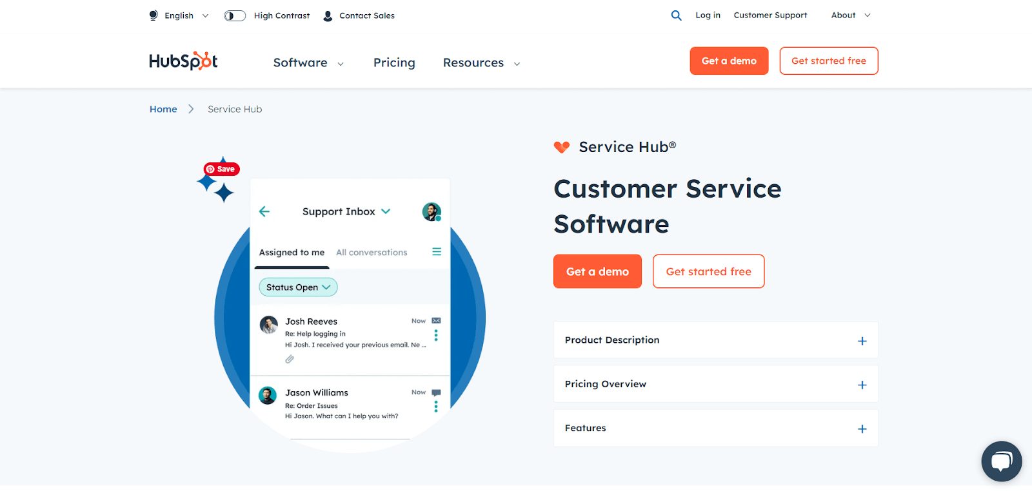Click Service Hub breadcrumb text
1032x491 pixels.
(235, 110)
